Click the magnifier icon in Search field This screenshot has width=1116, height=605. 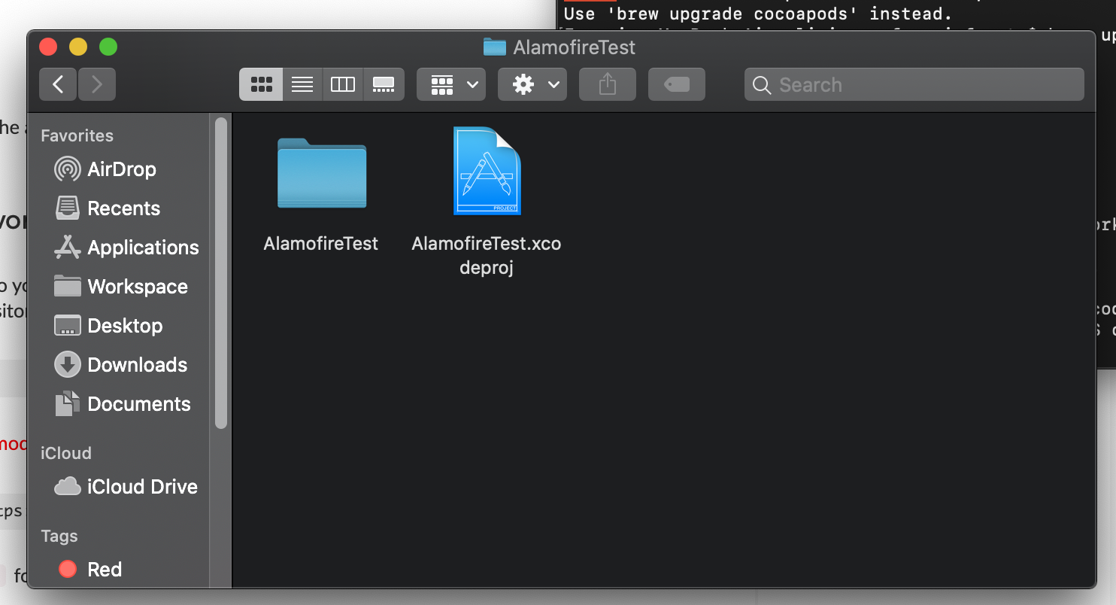click(762, 85)
